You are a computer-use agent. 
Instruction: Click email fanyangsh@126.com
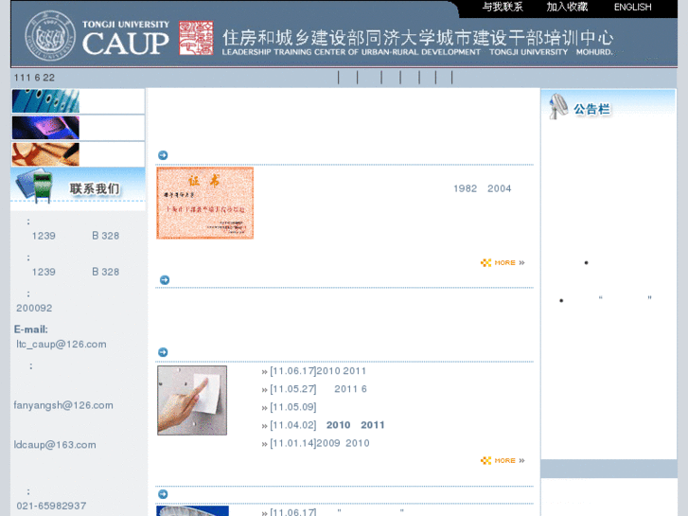point(63,405)
